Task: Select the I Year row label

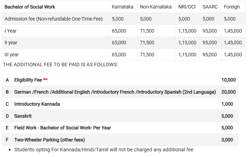Action: click(10, 31)
